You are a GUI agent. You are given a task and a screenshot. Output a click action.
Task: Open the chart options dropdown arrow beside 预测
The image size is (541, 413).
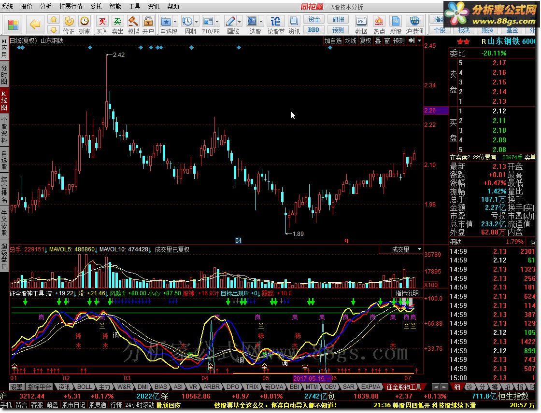coord(420,41)
